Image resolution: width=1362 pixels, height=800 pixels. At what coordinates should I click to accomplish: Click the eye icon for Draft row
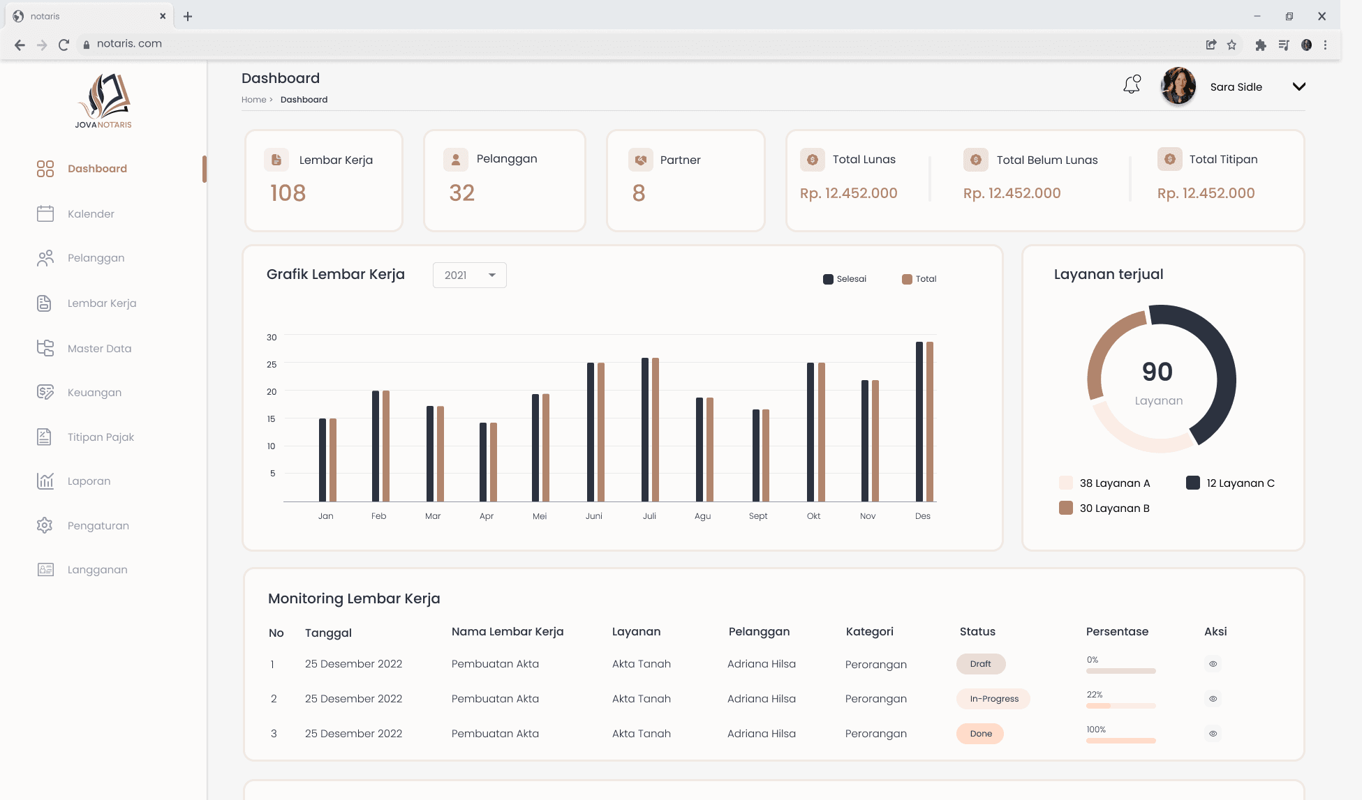point(1213,664)
